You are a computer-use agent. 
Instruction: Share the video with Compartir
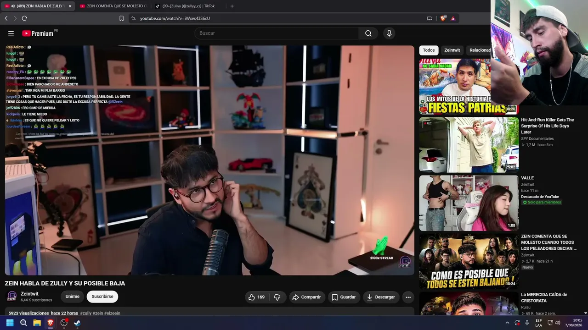pyautogui.click(x=306, y=297)
